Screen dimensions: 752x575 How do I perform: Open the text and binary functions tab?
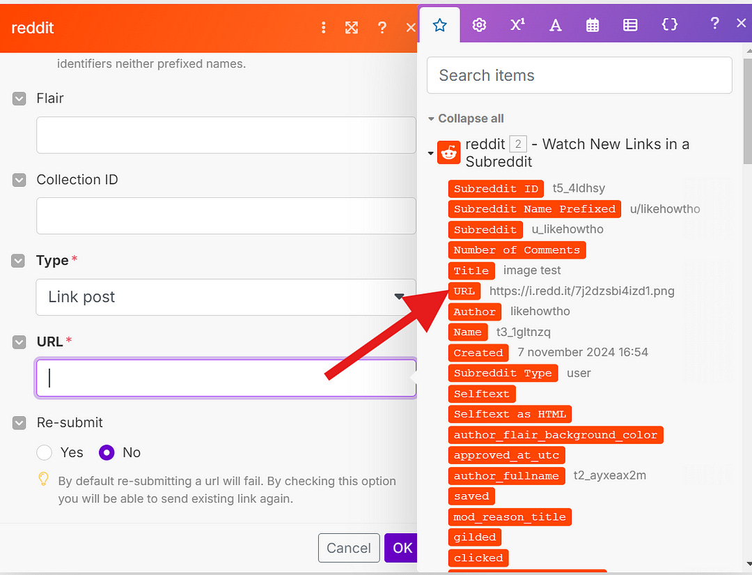pos(556,25)
